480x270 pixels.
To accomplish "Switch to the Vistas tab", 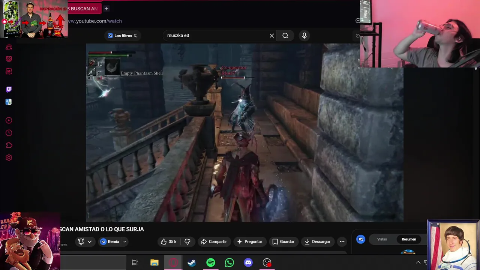I will (382, 239).
